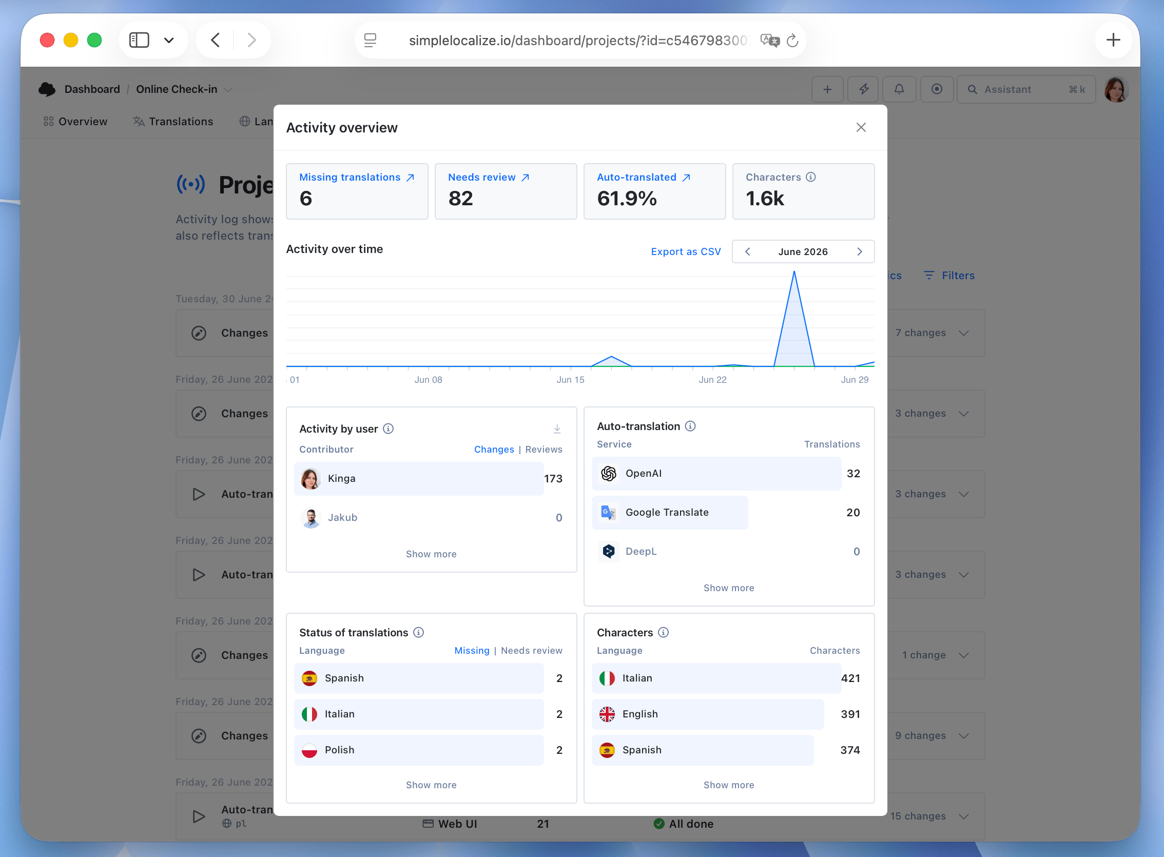
Task: Switch Activity by user to Reviews
Action: (543, 449)
